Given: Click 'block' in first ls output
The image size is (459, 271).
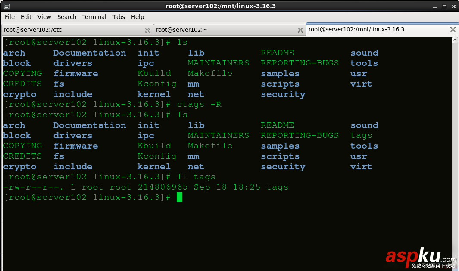Looking at the screenshot, I should (x=17, y=63).
